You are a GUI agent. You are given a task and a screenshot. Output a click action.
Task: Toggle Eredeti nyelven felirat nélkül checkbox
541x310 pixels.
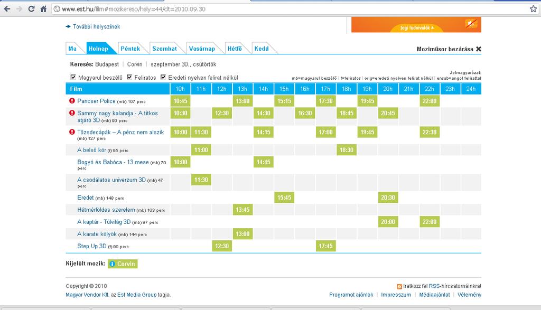pos(163,77)
